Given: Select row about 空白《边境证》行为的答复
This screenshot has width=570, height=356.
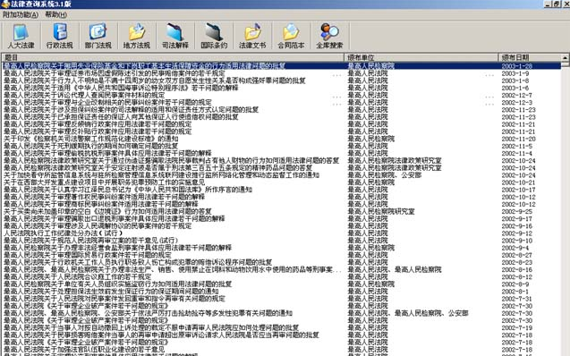Looking at the screenshot, I should pyautogui.click(x=282, y=211).
